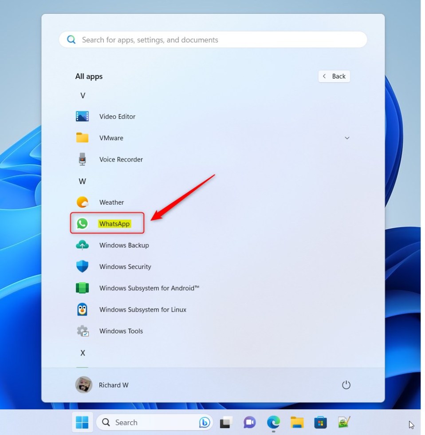The height and width of the screenshot is (435, 425).
Task: Launch Windows Subsystem for Linux
Action: pos(142,309)
